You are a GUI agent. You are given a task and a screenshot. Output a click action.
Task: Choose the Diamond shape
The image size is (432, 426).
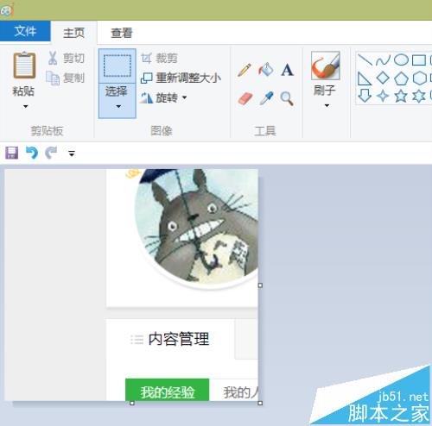pyautogui.click(x=383, y=78)
